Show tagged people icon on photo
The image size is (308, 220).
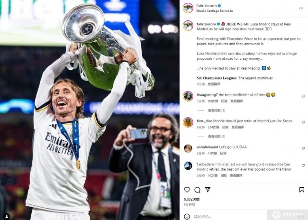pos(7,217)
